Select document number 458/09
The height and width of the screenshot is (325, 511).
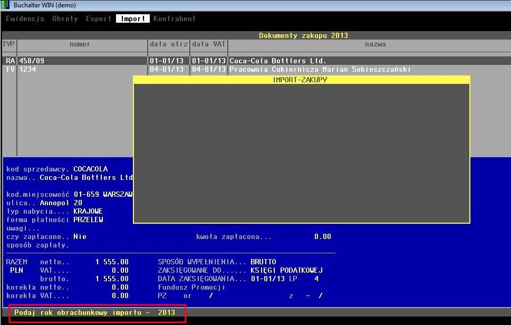32,61
